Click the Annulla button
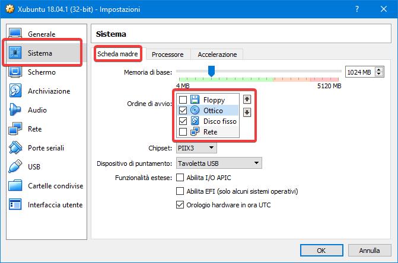Image resolution: width=398 pixels, height=263 pixels. click(x=370, y=251)
